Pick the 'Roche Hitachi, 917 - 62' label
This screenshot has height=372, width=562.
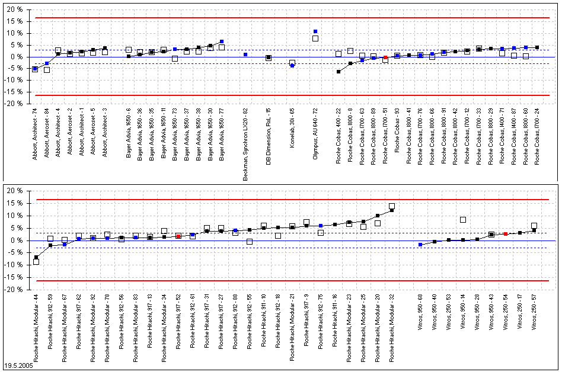click(x=79, y=322)
